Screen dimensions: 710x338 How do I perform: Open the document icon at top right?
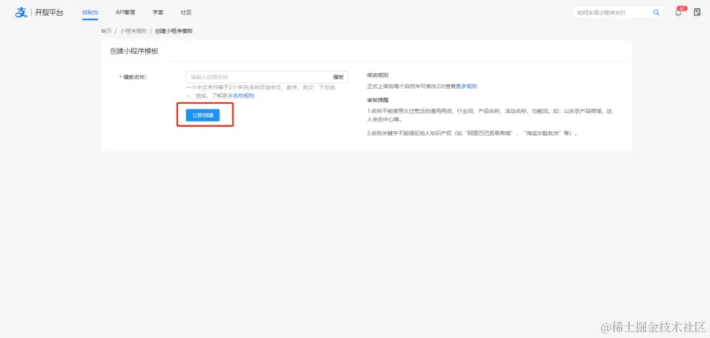(698, 12)
